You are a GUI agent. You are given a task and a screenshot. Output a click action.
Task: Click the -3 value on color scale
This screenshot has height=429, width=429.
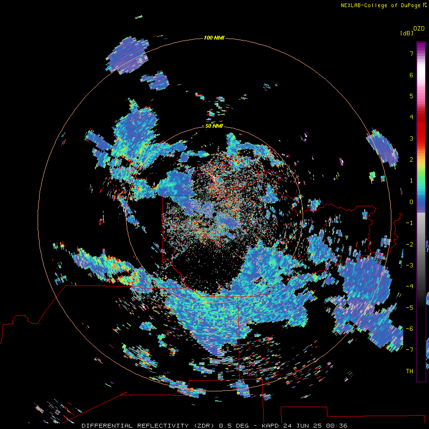point(409,266)
